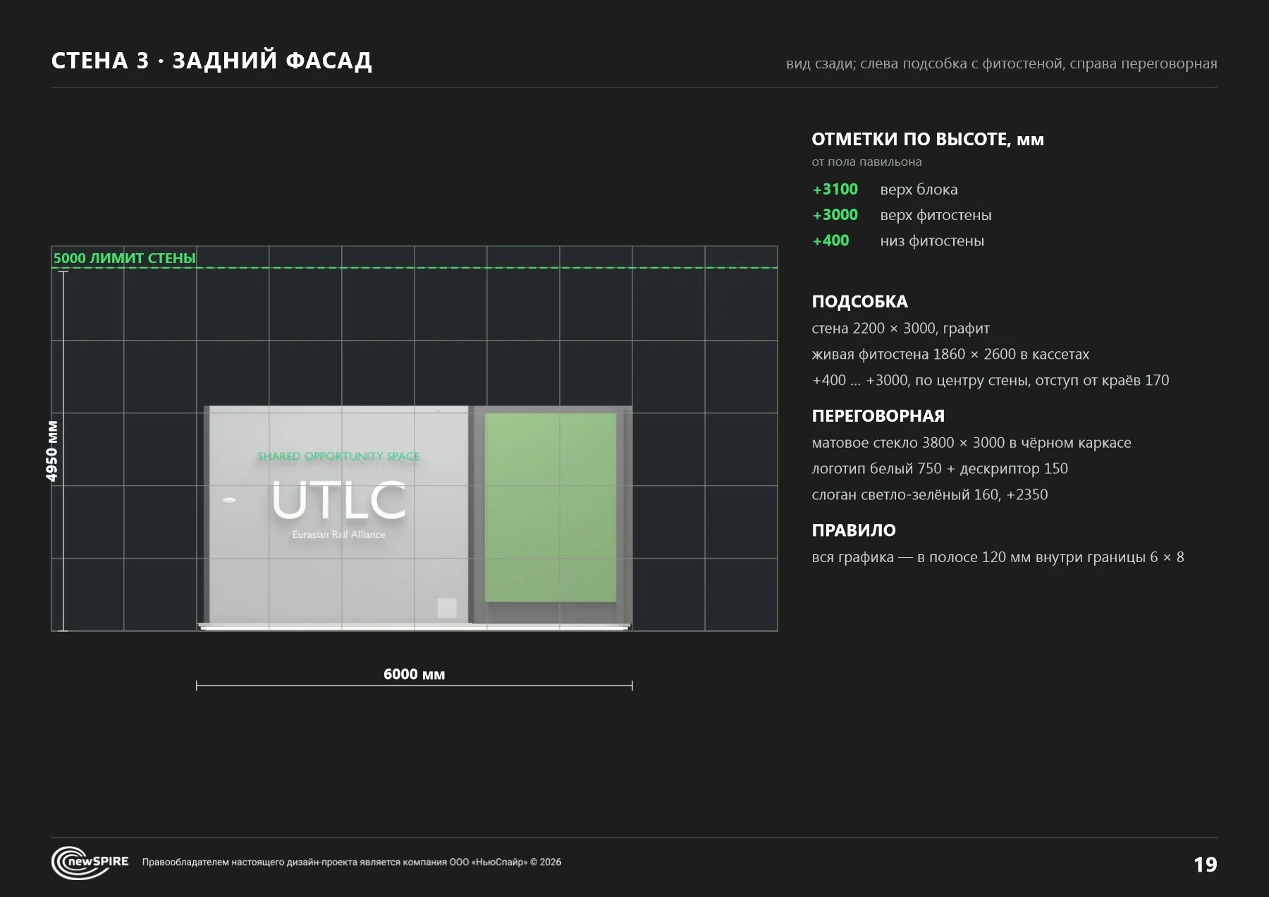The height and width of the screenshot is (897, 1269).
Task: Select the text 'низ фитостены'
Action: pyautogui.click(x=932, y=240)
